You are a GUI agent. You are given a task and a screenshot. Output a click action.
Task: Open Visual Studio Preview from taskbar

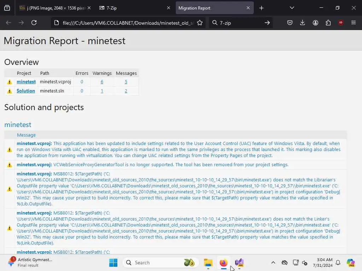[x=239, y=263]
